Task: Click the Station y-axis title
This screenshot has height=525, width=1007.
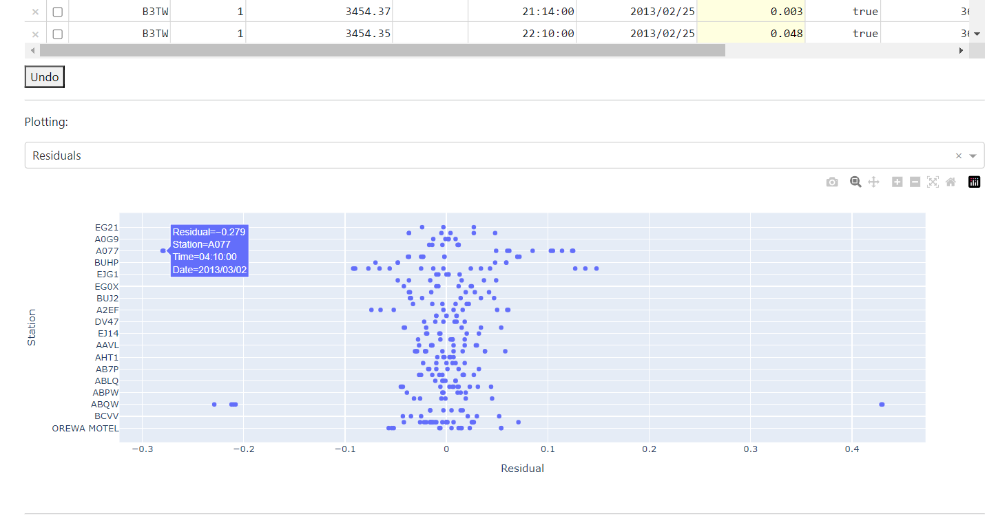Action: 32,328
